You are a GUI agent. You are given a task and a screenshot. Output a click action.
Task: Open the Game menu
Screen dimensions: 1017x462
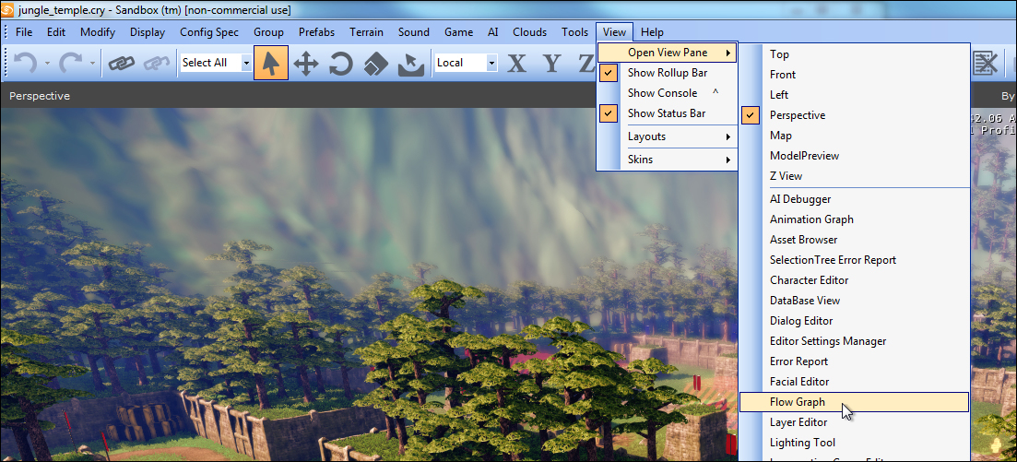(458, 31)
